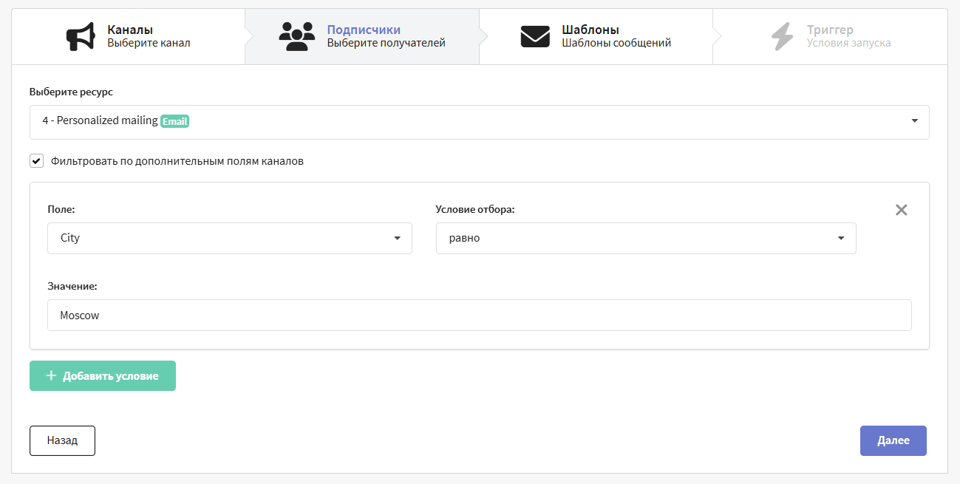Image resolution: width=960 pixels, height=484 pixels.
Task: Remove the City filter condition with X
Action: pyautogui.click(x=901, y=210)
